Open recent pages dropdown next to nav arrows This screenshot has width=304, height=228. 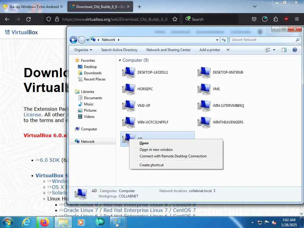point(88,40)
